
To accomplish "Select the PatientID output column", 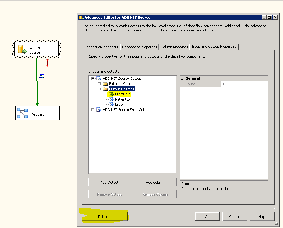I will (122, 99).
